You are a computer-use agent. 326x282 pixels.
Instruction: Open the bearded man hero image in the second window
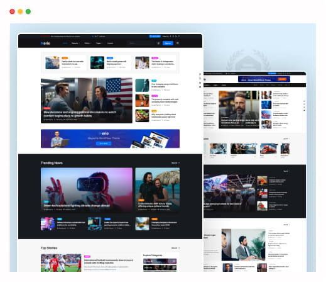click(239, 110)
